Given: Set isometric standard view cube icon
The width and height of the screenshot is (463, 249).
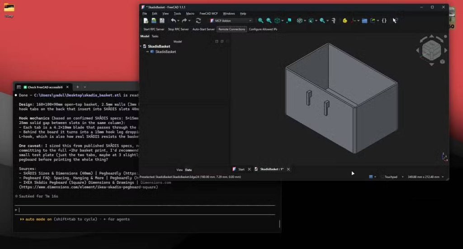Looking at the screenshot, I should click(x=277, y=21).
